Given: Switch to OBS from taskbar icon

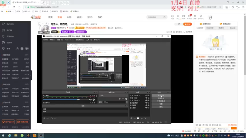Looking at the screenshot, I should 41,135.
